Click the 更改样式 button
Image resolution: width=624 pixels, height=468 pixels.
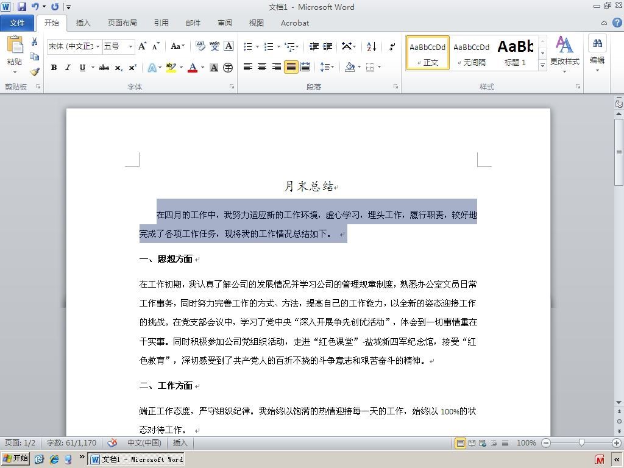click(x=564, y=54)
